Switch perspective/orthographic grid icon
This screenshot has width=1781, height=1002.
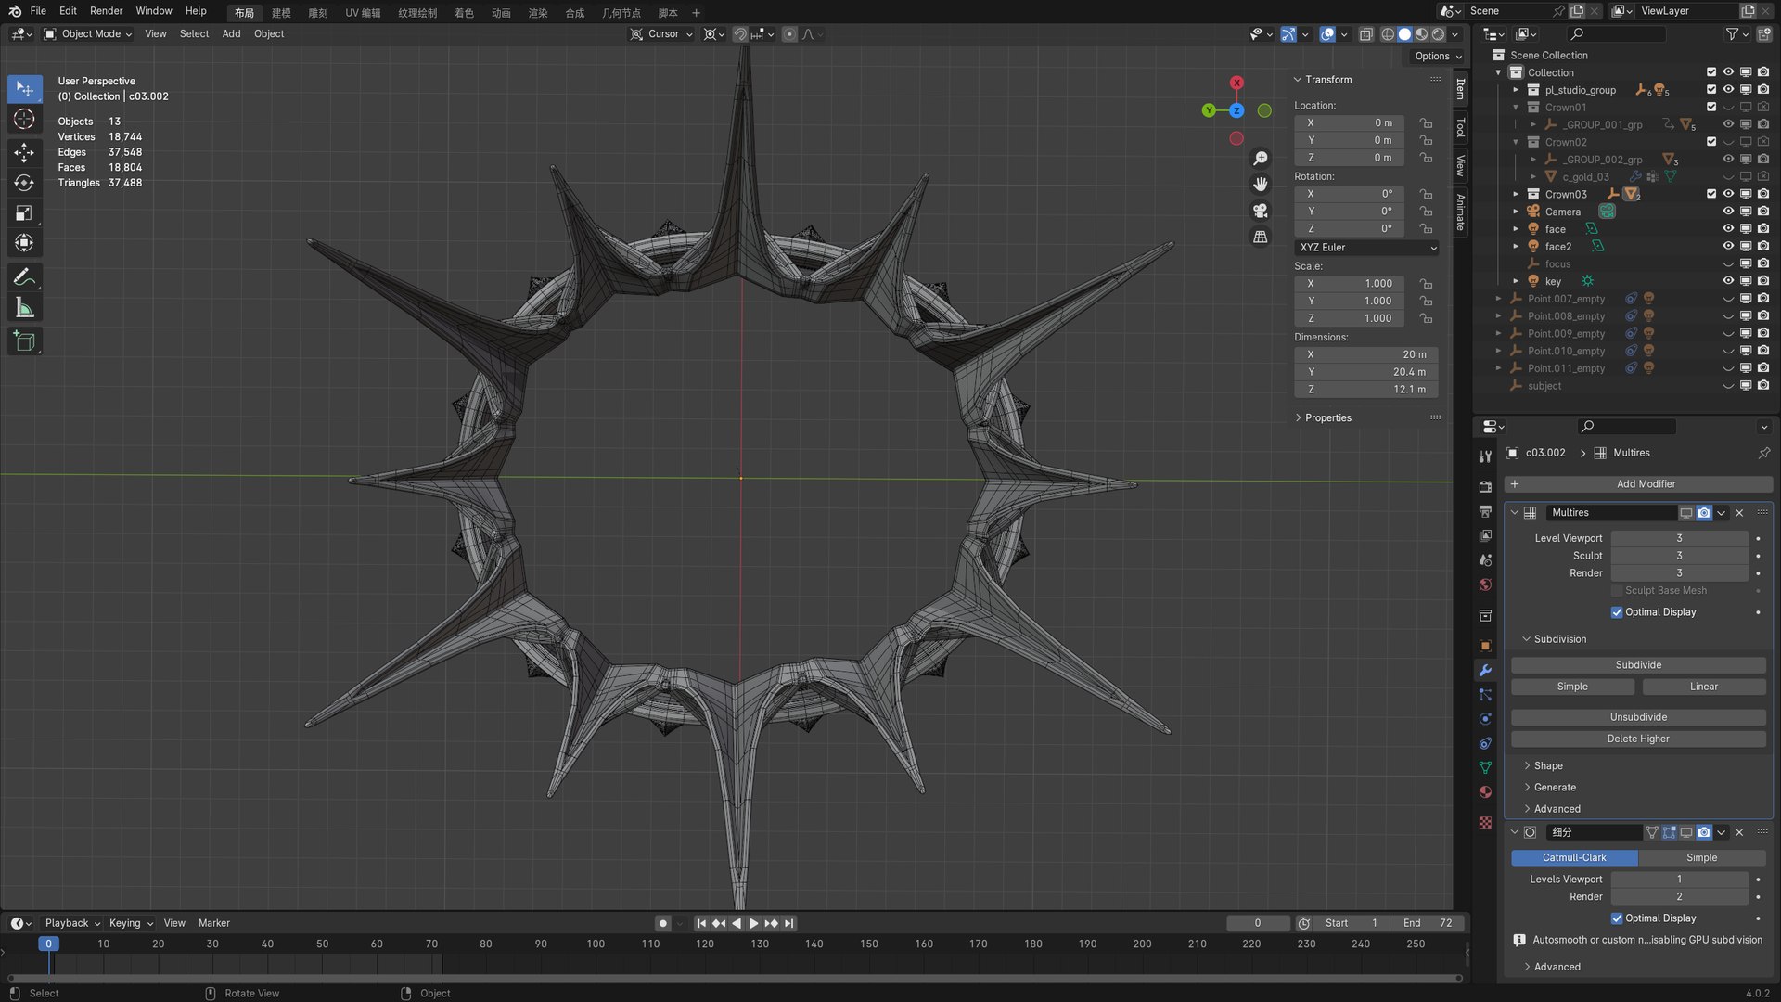[x=1260, y=237]
